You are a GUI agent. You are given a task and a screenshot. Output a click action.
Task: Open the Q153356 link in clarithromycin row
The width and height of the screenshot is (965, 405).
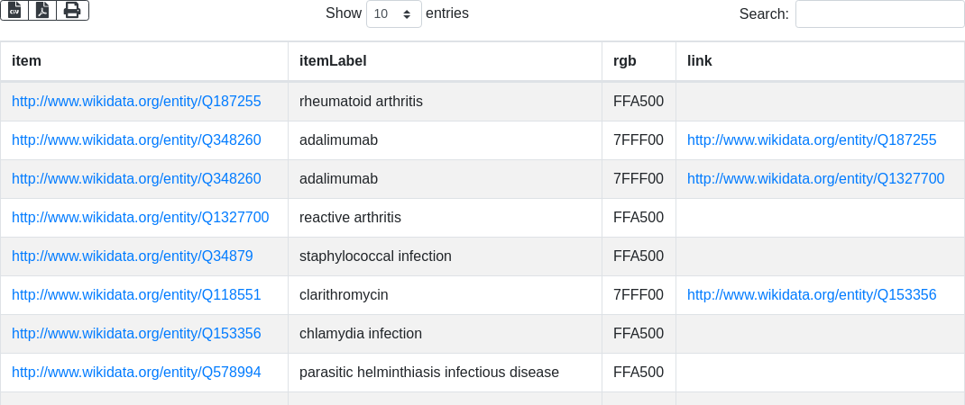point(812,295)
